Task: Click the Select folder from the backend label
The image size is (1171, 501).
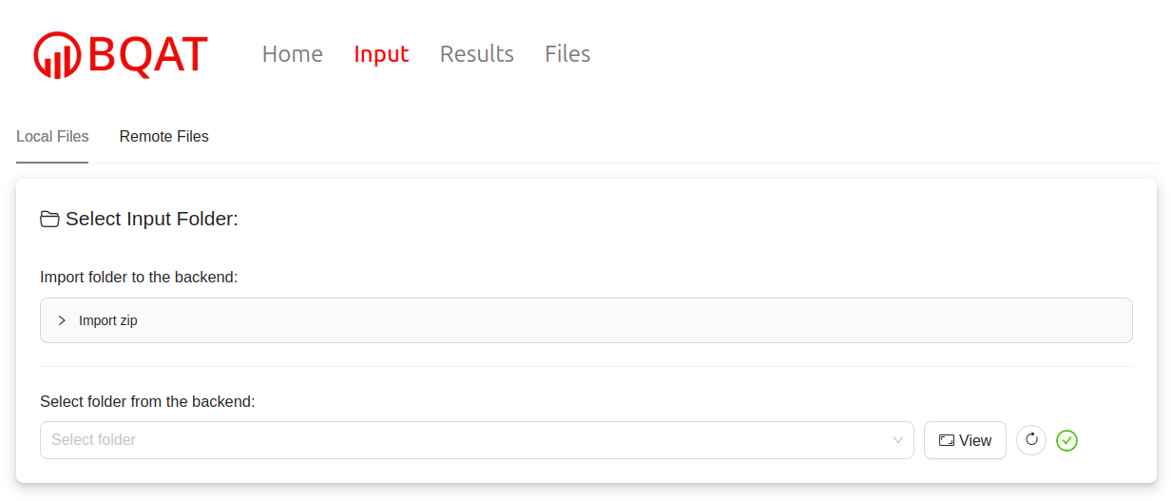Action: [x=147, y=401]
